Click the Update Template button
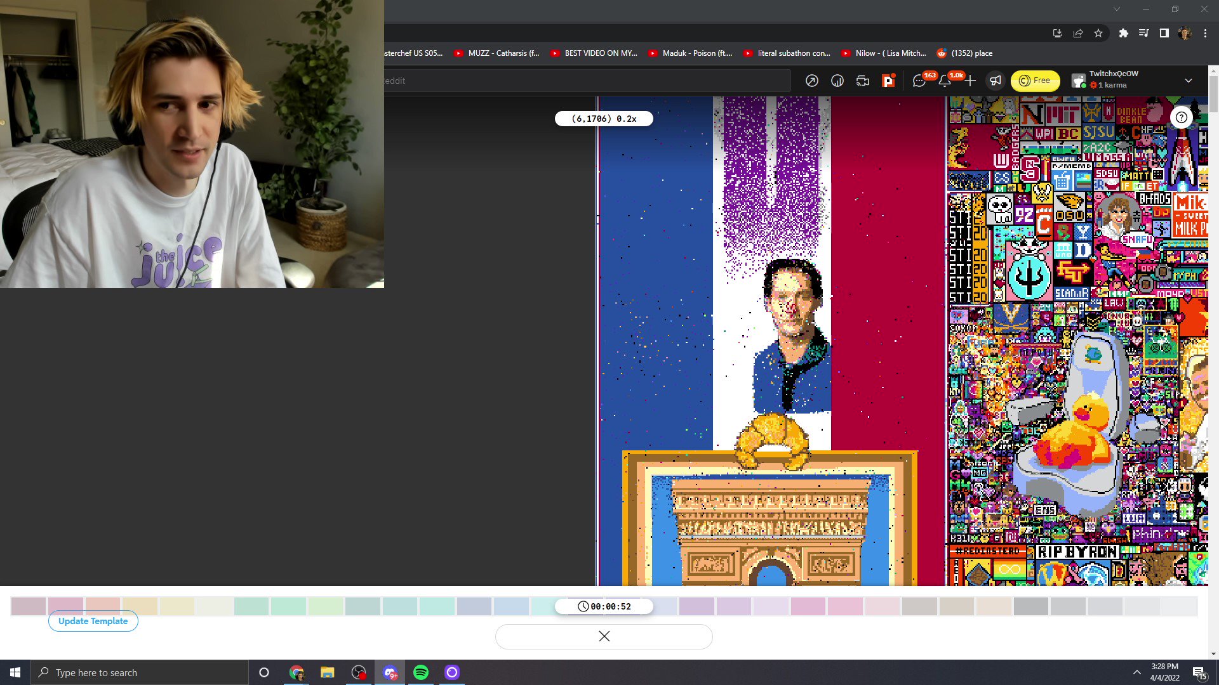The height and width of the screenshot is (685, 1219). pyautogui.click(x=93, y=621)
